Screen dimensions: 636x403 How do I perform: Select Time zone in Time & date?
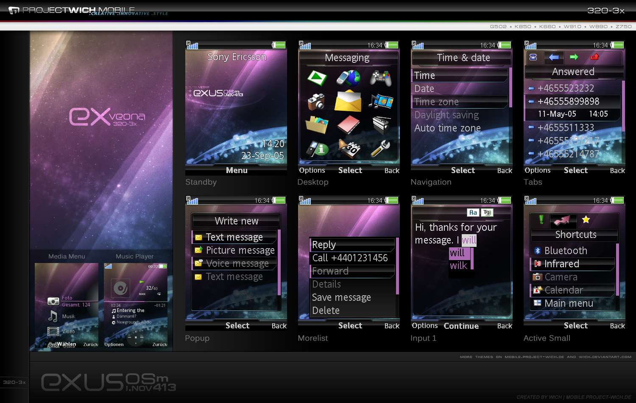tap(460, 102)
